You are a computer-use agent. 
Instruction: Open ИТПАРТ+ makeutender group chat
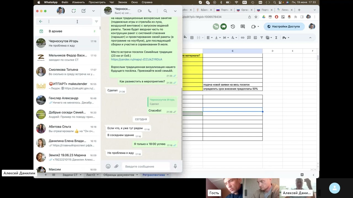tap(67, 86)
